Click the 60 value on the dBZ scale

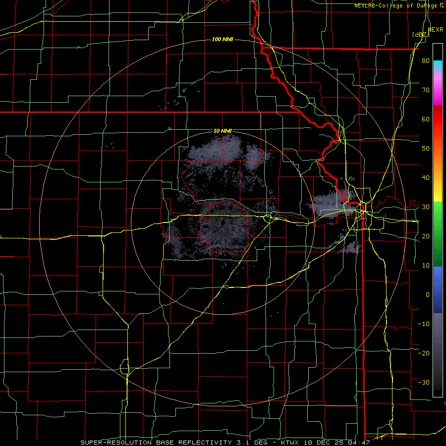426,119
